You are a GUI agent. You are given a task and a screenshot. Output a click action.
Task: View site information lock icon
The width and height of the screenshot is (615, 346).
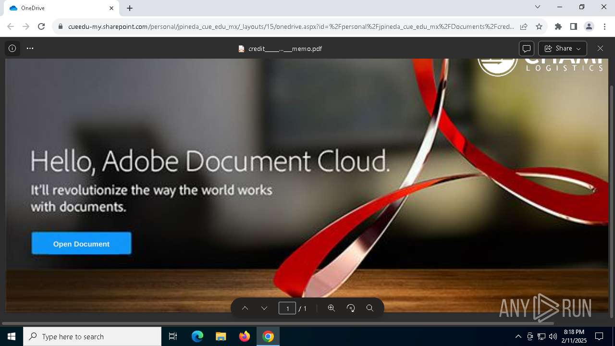(x=61, y=26)
